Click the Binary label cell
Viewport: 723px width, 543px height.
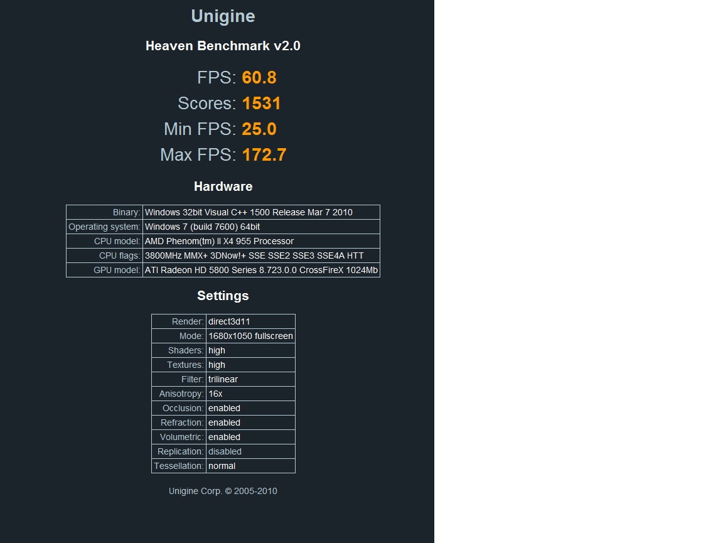104,212
